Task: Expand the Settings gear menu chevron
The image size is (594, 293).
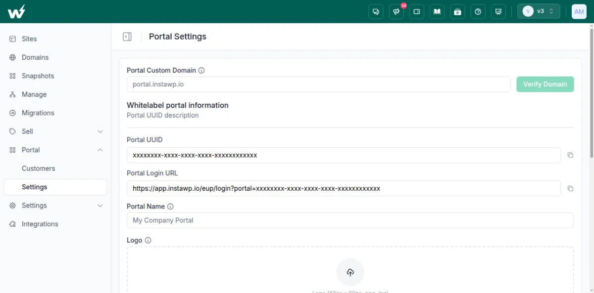Action: 100,206
